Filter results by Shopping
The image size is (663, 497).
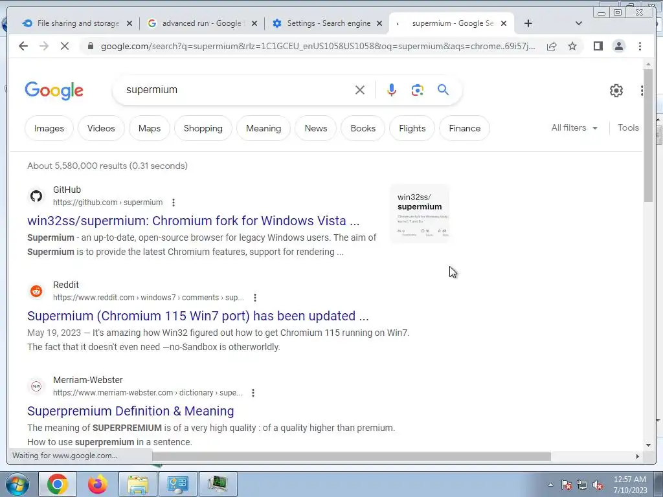pos(203,128)
